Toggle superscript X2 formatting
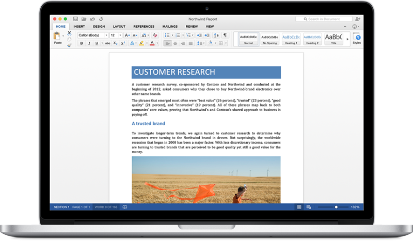The height and width of the screenshot is (241, 413). point(123,43)
